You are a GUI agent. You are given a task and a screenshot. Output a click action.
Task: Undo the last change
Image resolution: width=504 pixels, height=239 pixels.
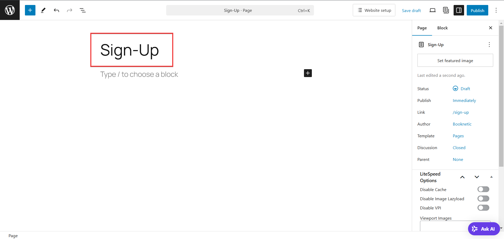pyautogui.click(x=56, y=10)
